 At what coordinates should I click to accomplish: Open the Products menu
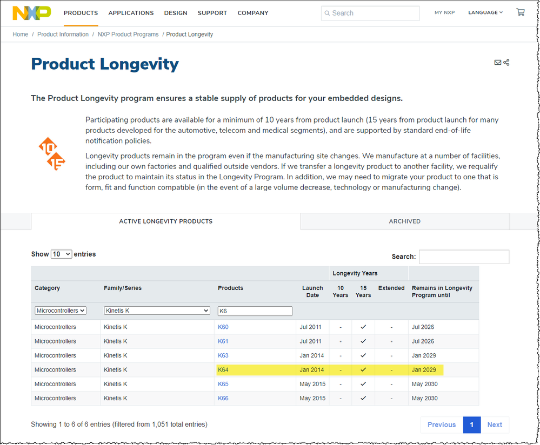(x=81, y=13)
